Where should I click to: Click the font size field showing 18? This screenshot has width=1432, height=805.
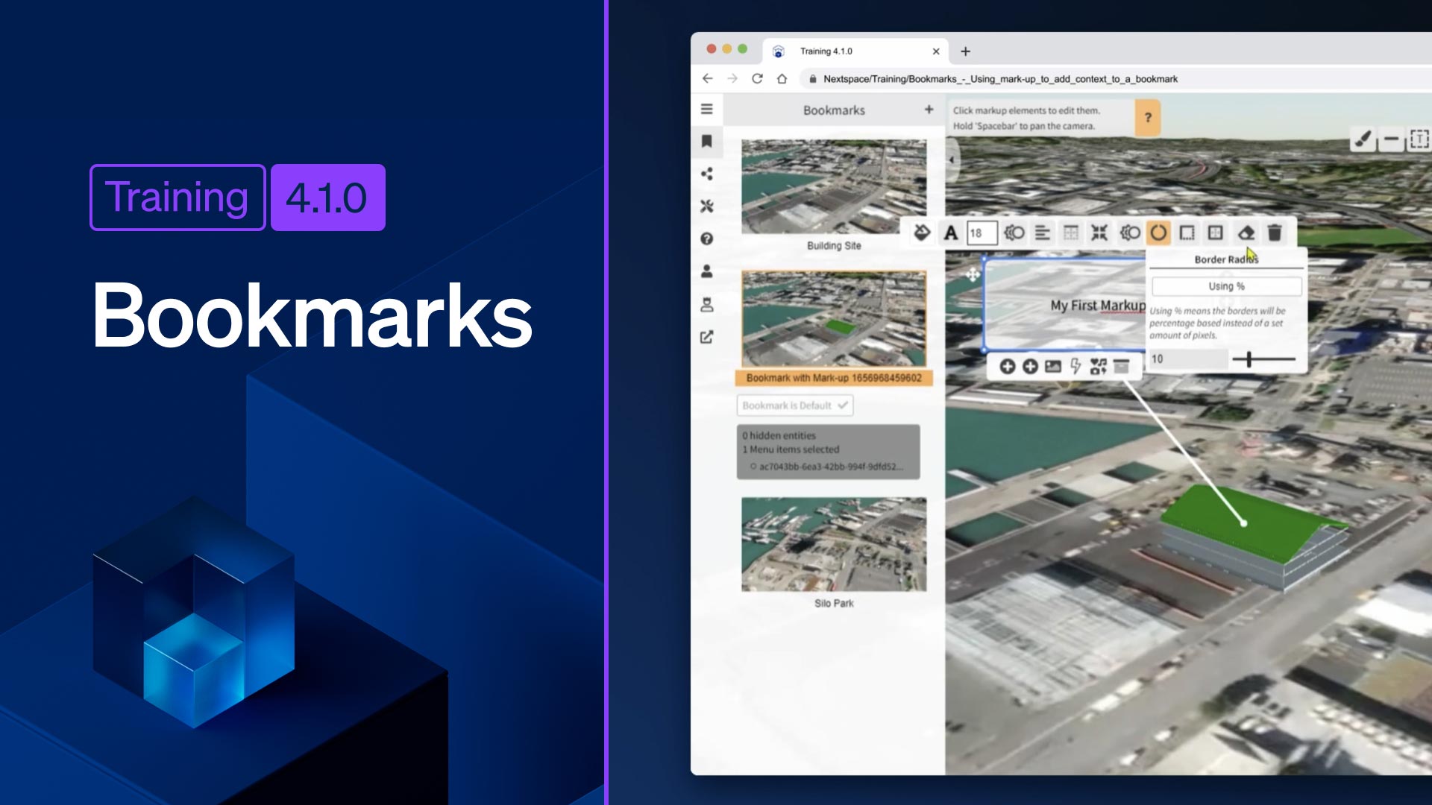tap(982, 233)
